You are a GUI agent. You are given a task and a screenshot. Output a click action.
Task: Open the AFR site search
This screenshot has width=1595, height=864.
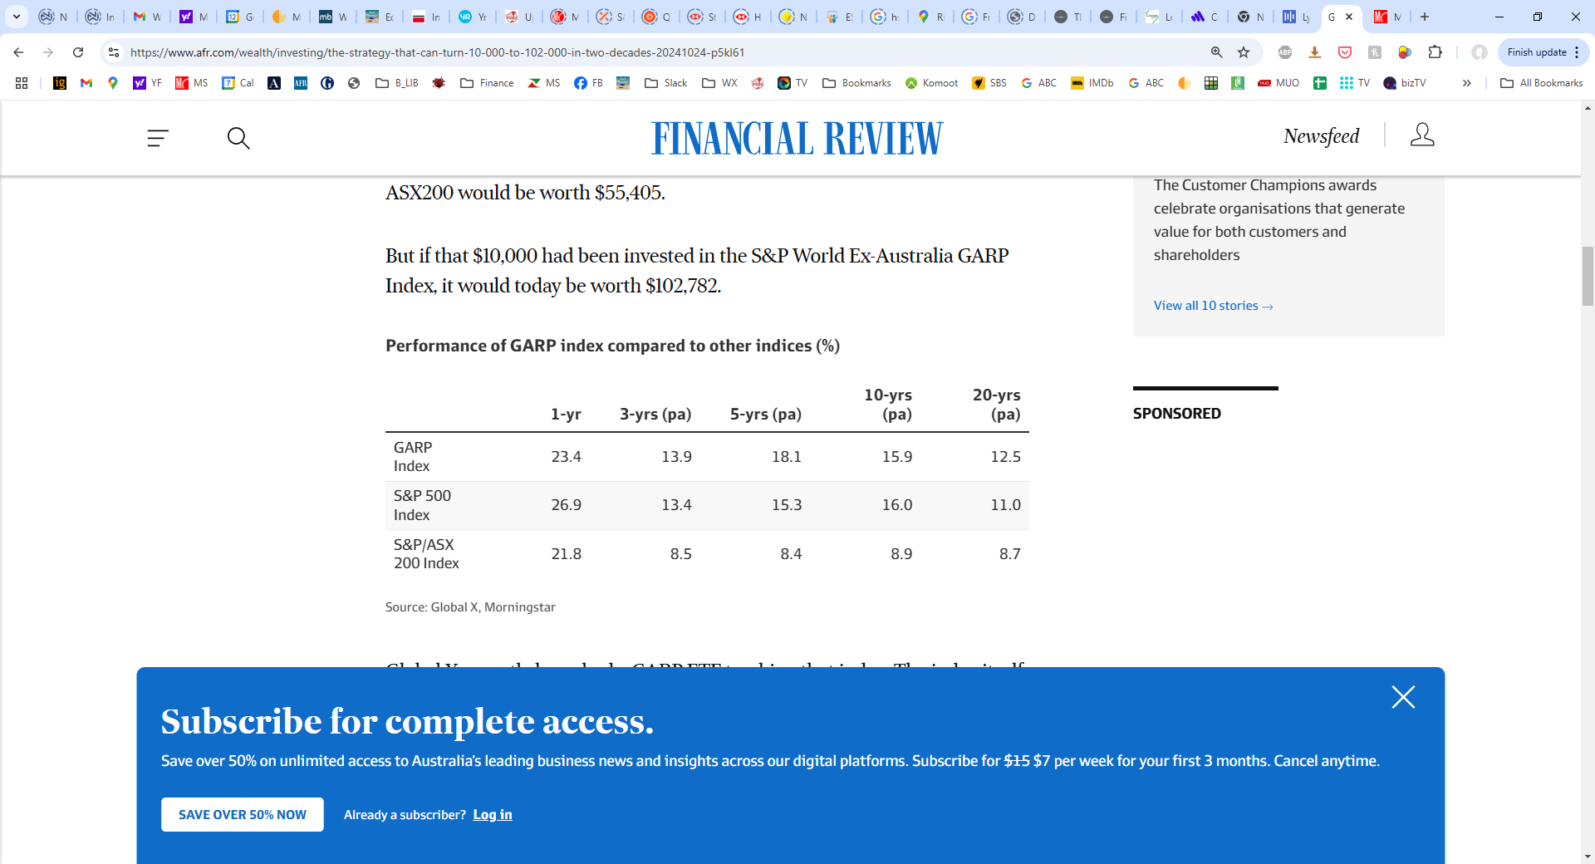point(238,138)
